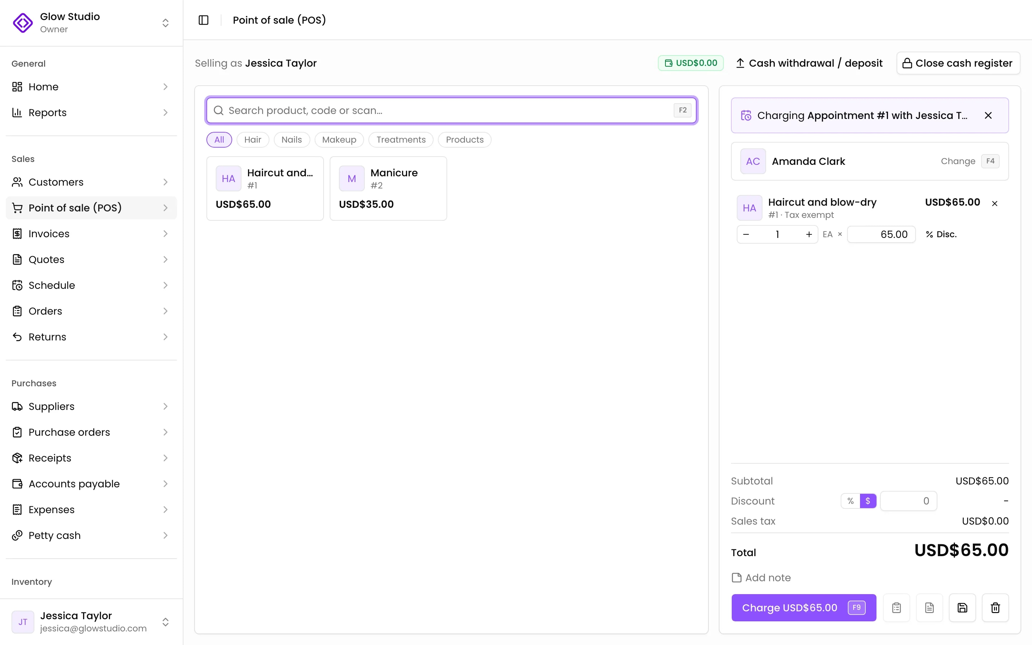Click the Orders clipboard icon
1032x645 pixels.
tap(17, 311)
